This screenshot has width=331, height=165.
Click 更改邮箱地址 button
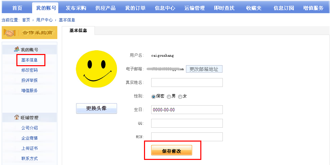(204, 69)
